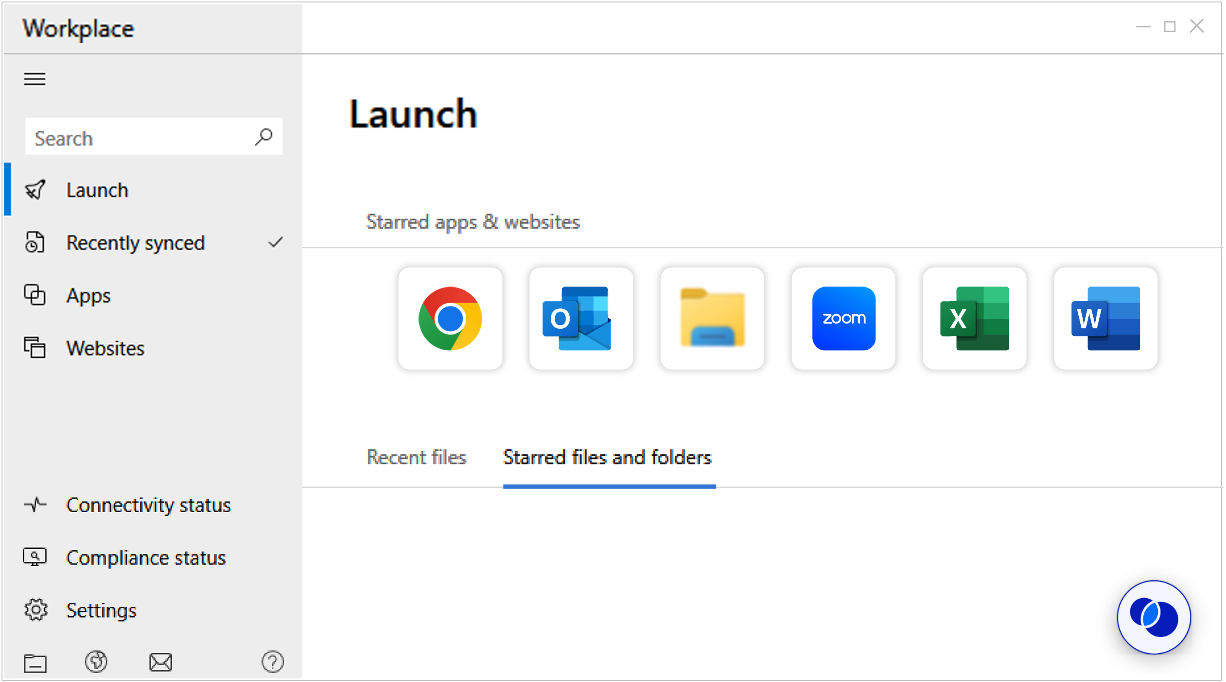
Task: Open Excel from the starred apps row
Action: [974, 318]
